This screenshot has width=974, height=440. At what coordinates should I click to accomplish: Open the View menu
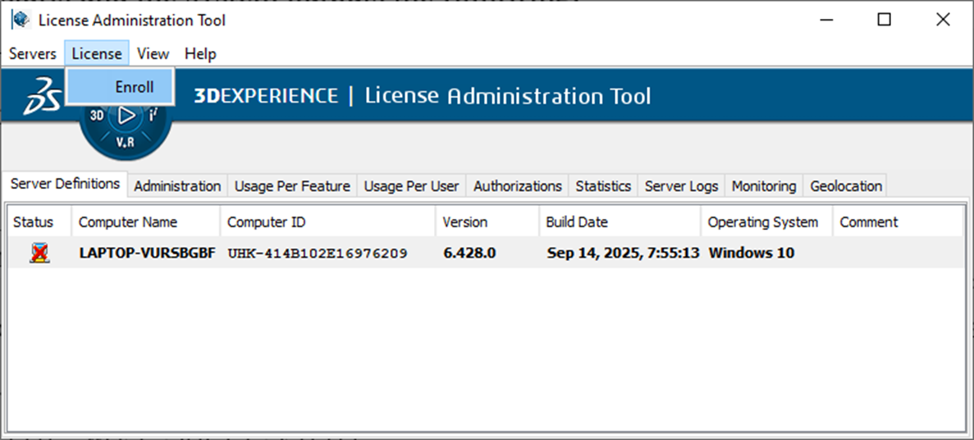point(153,53)
